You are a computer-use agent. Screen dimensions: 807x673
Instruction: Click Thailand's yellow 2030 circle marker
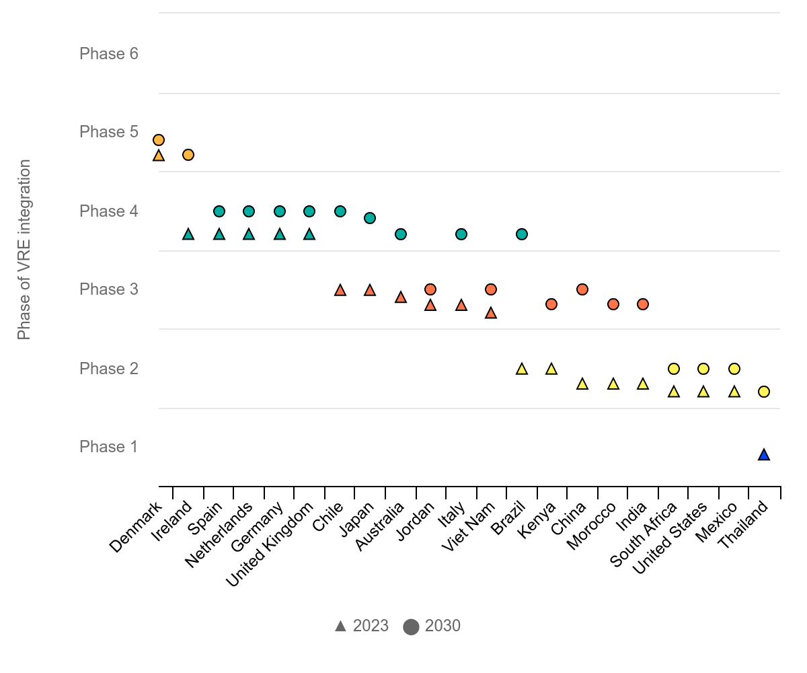(763, 392)
